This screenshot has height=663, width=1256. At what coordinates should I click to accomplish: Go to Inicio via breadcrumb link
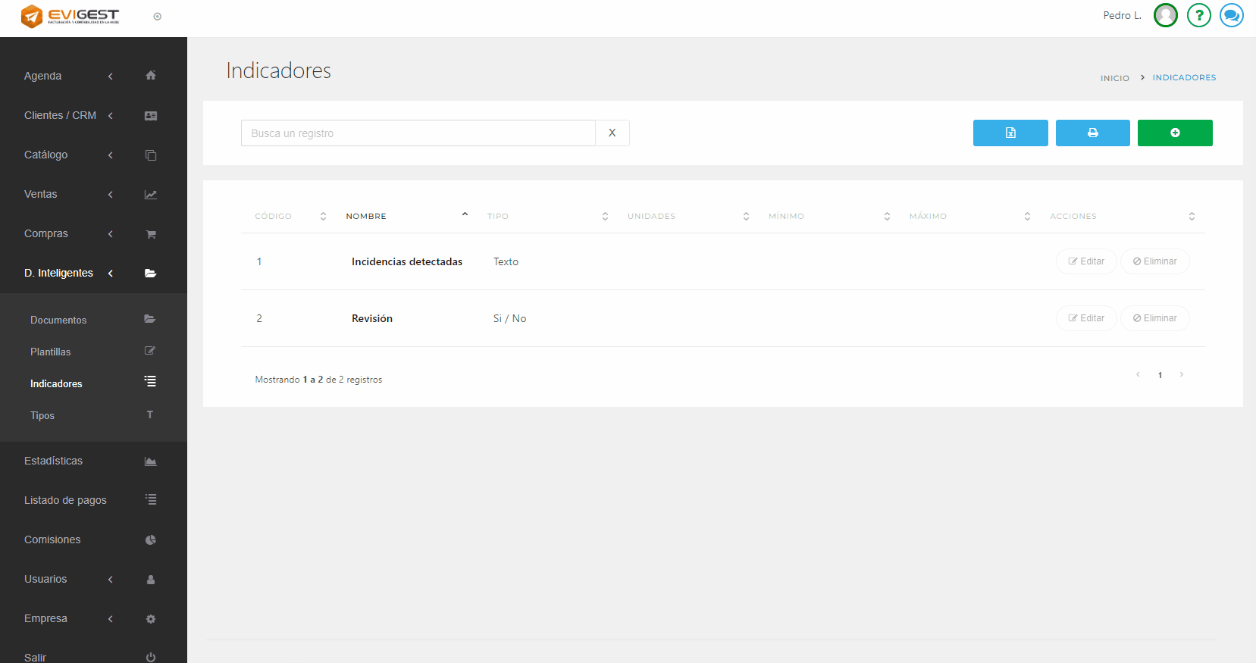tap(1114, 78)
